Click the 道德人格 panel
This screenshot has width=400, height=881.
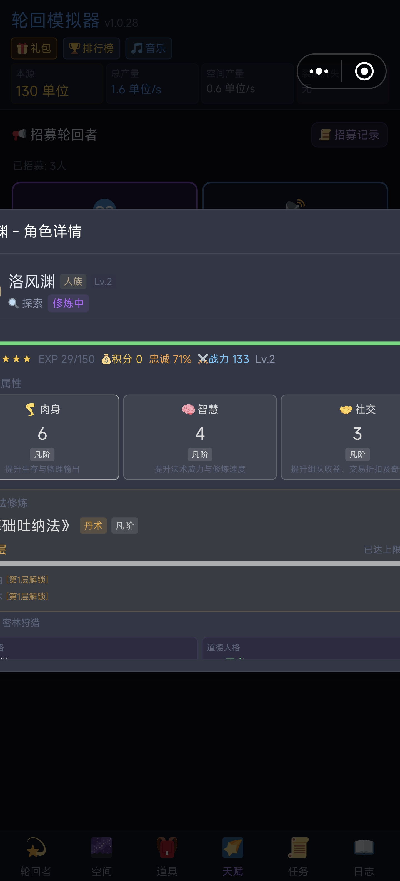point(301,648)
